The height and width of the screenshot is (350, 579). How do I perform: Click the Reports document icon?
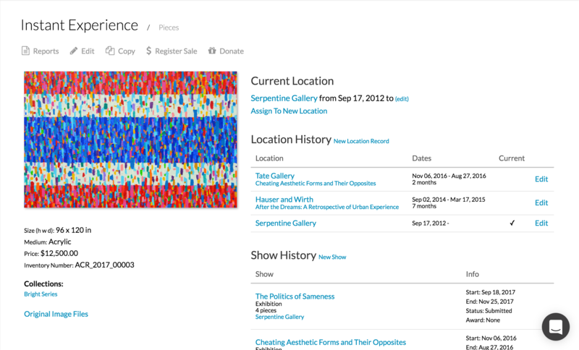(25, 51)
